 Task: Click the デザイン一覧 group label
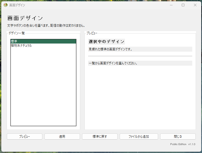pos(17,33)
